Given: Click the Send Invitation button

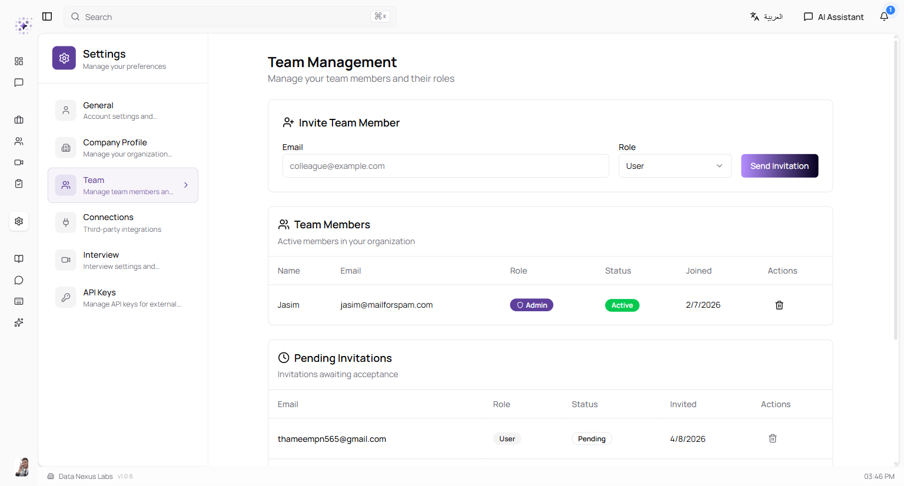Looking at the screenshot, I should pyautogui.click(x=779, y=166).
